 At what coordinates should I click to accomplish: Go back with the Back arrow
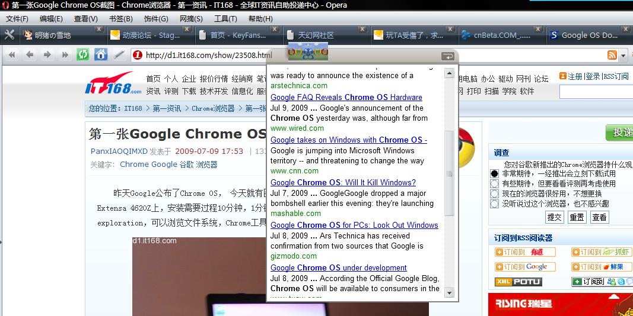(x=30, y=55)
